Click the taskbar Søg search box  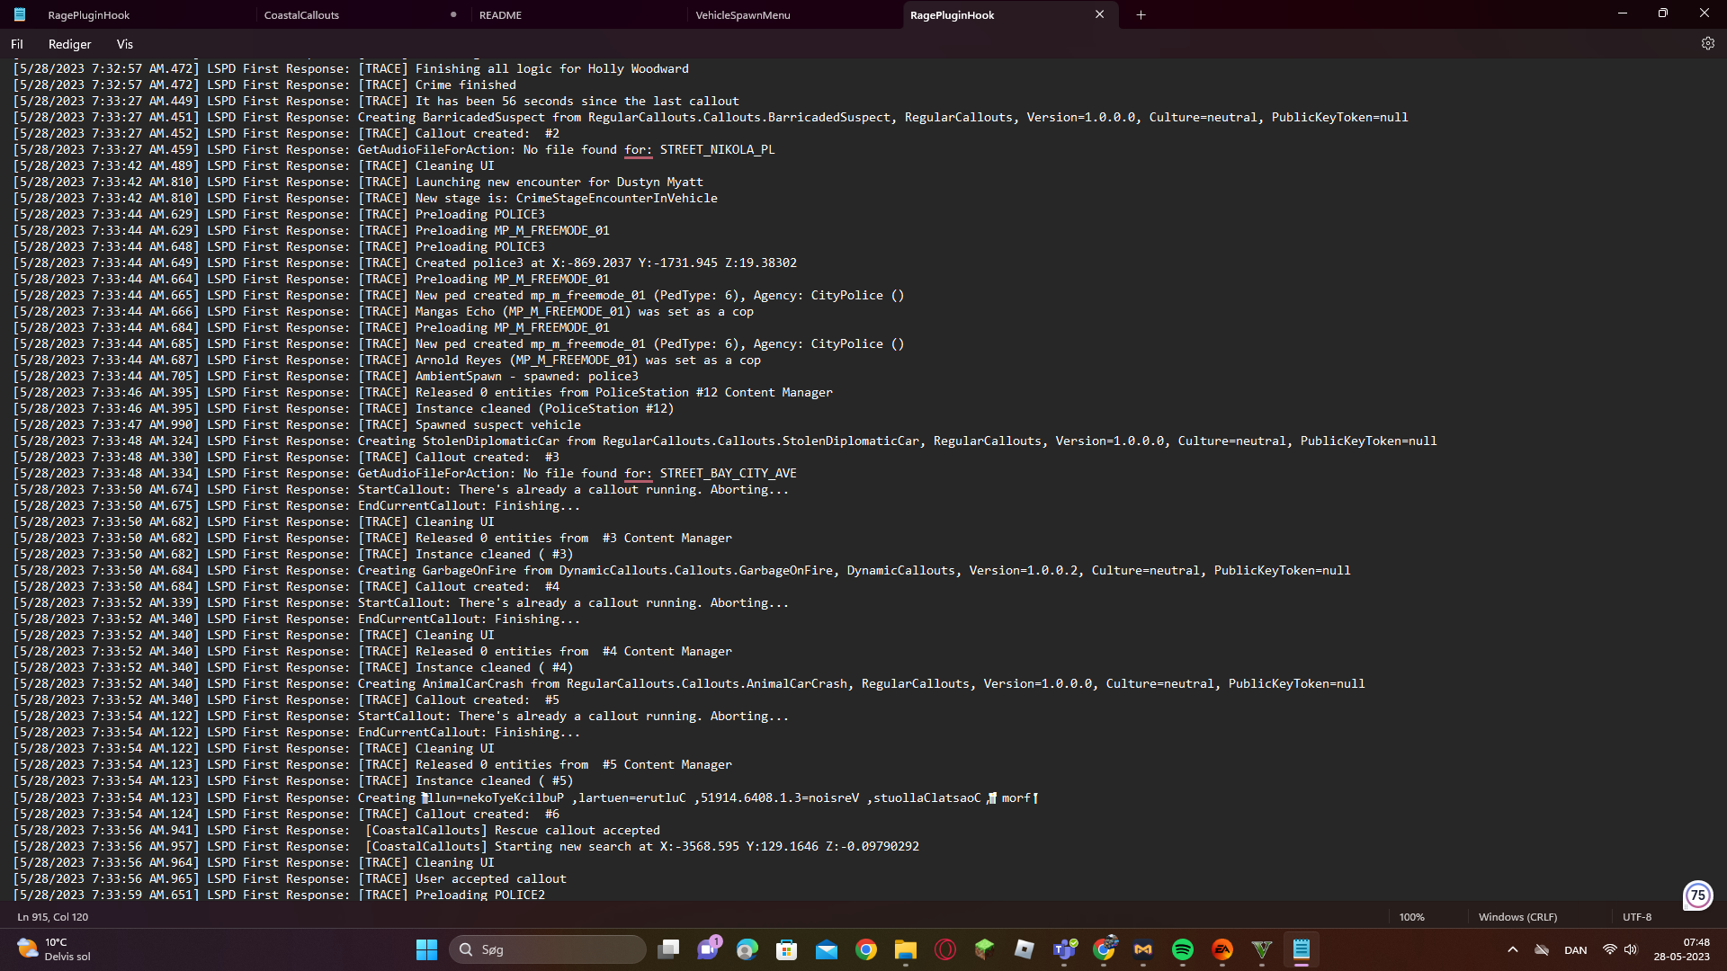(x=547, y=949)
